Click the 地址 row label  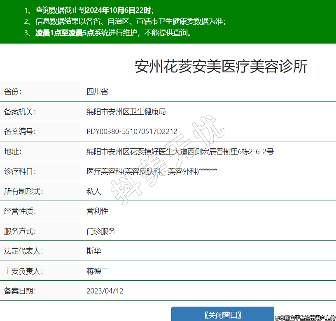pyautogui.click(x=12, y=152)
